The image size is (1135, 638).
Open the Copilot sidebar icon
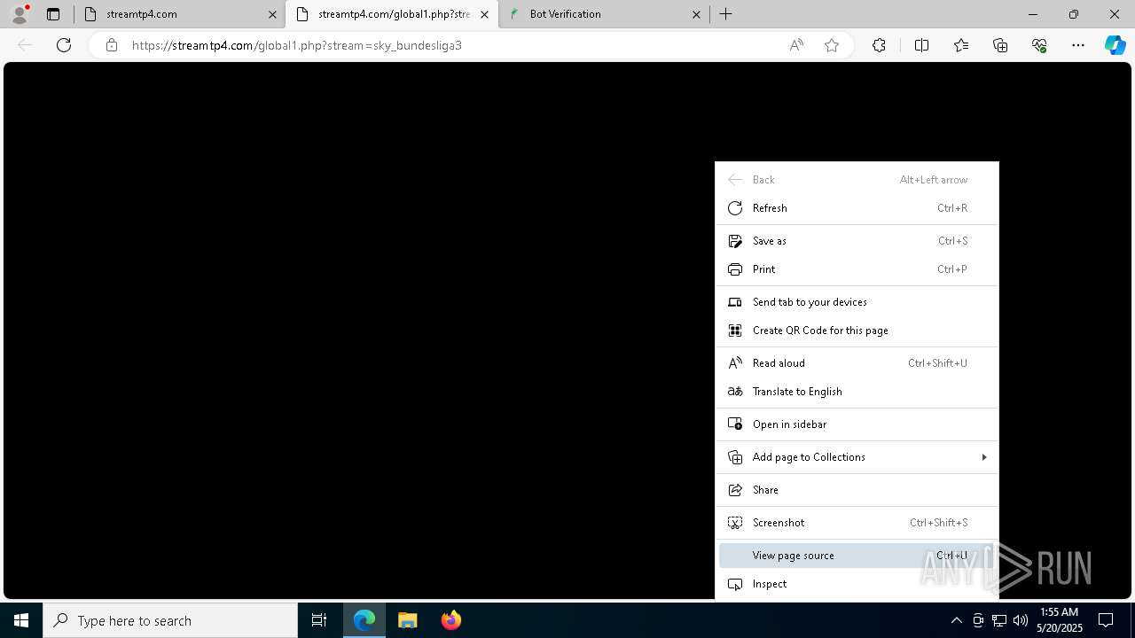pyautogui.click(x=1115, y=45)
